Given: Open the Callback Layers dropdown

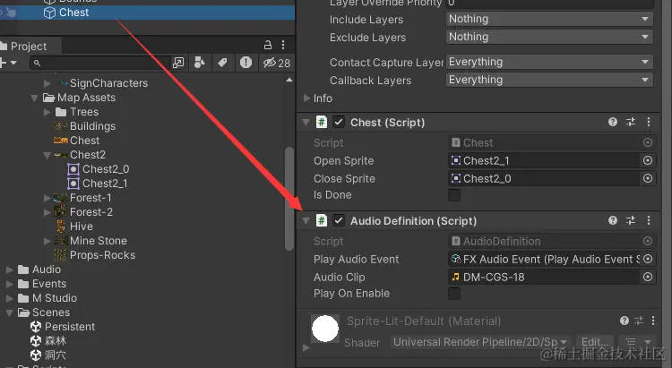Looking at the screenshot, I should coord(549,80).
